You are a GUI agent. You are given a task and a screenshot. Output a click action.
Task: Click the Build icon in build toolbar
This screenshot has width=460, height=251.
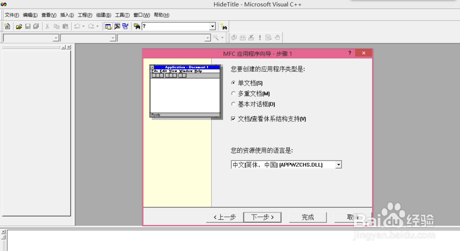coord(242,38)
